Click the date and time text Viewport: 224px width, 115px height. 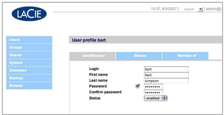164,9
